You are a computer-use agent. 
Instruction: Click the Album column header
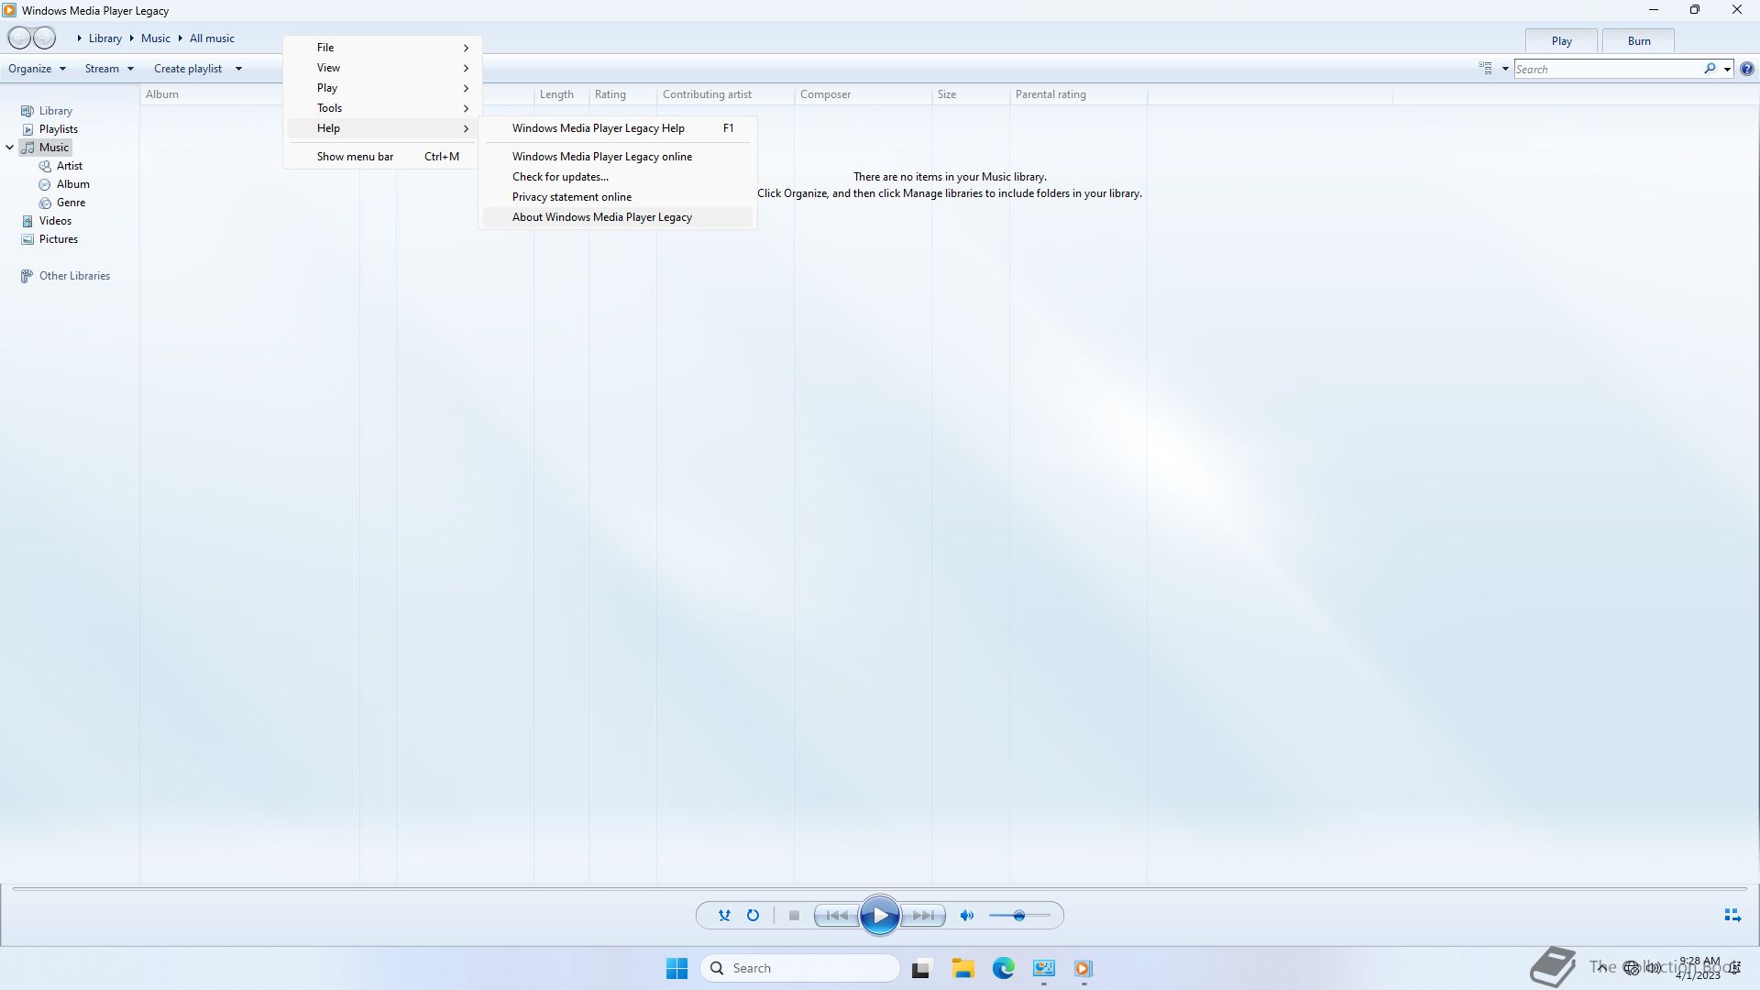tap(213, 94)
